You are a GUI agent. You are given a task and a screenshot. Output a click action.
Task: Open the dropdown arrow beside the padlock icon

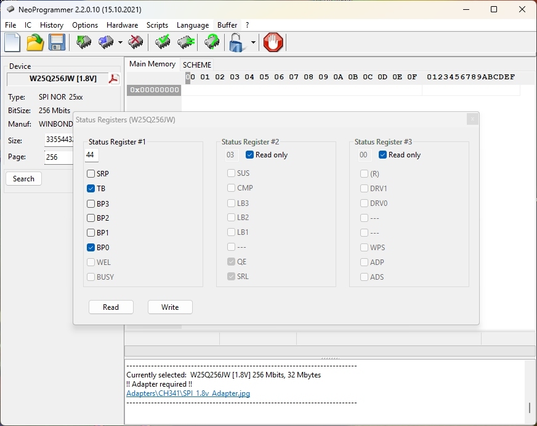coord(253,42)
